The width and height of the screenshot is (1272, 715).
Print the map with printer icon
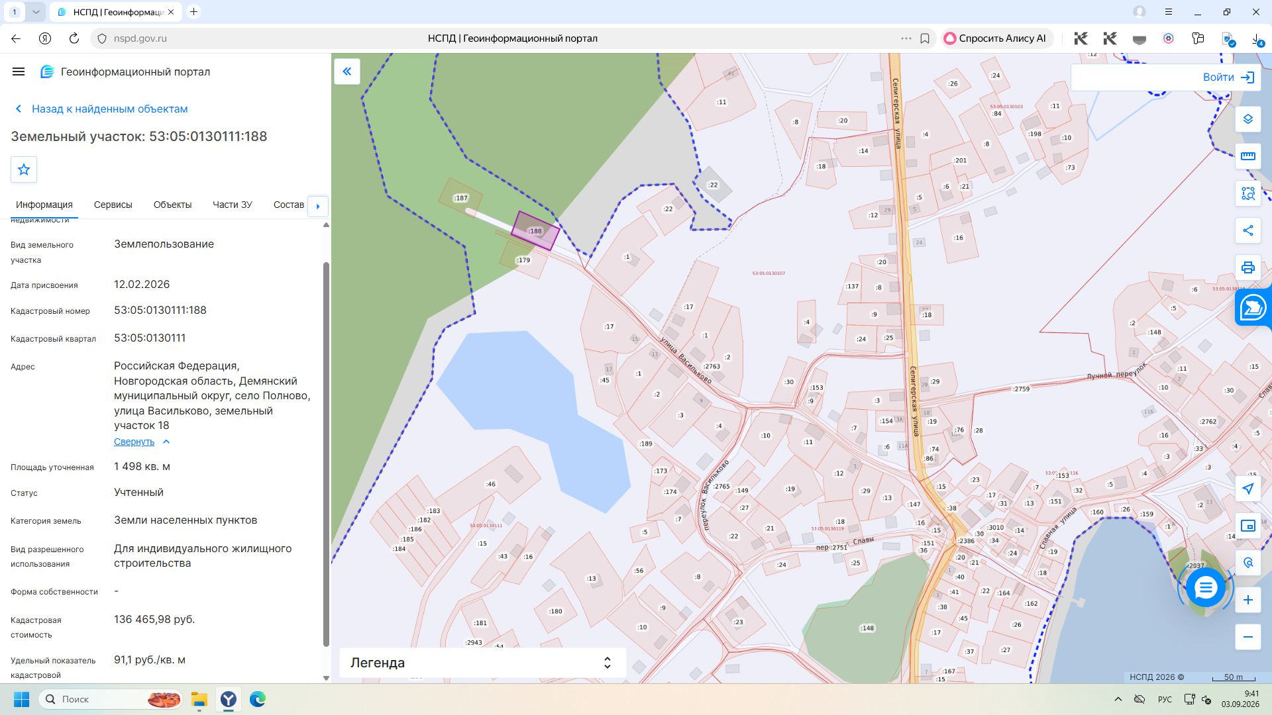[x=1247, y=267]
